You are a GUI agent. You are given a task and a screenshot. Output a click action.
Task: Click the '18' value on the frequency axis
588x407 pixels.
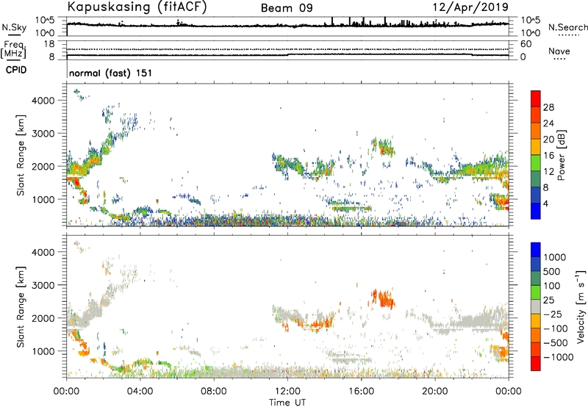click(49, 44)
